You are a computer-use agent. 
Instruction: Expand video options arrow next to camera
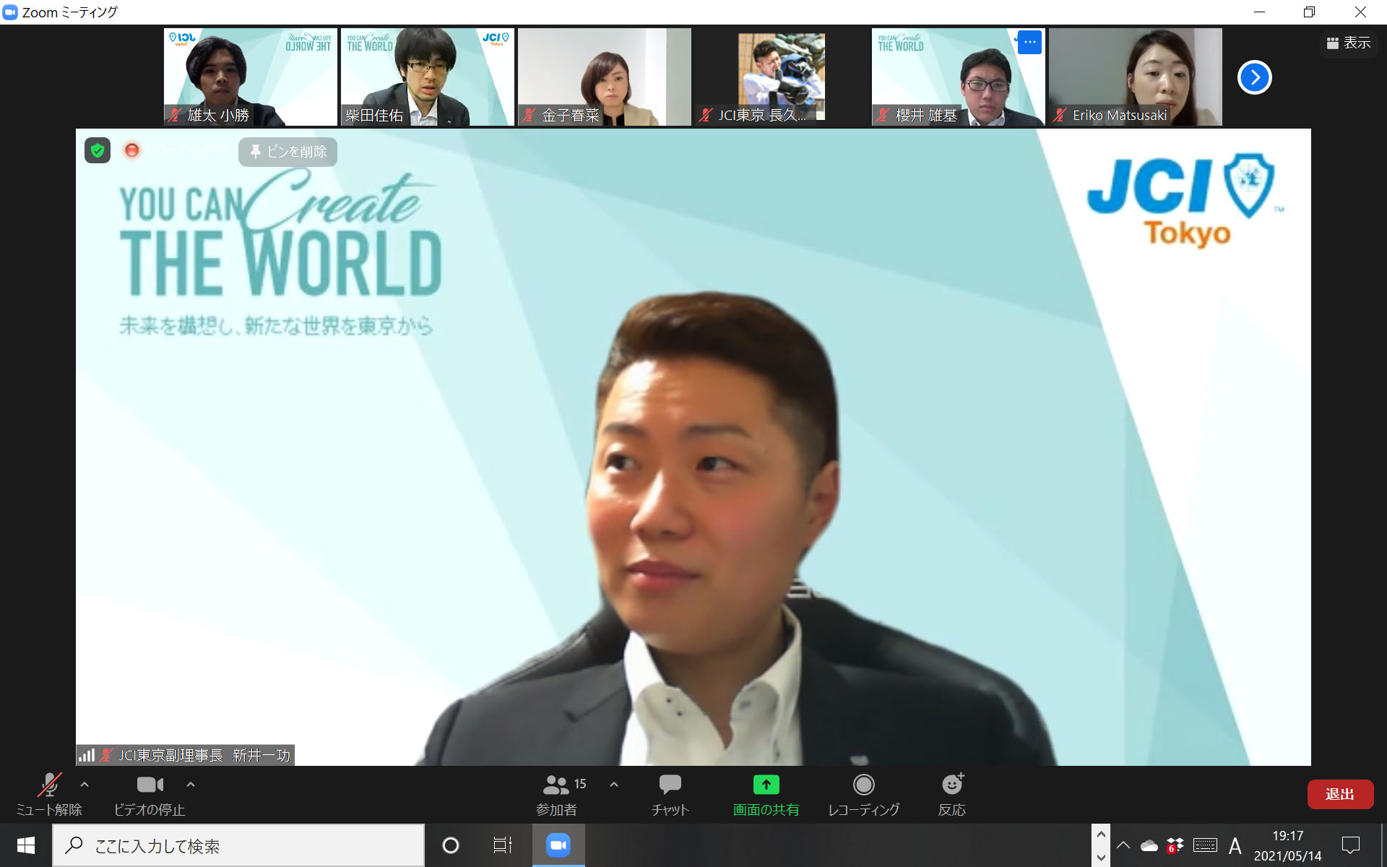point(191,784)
